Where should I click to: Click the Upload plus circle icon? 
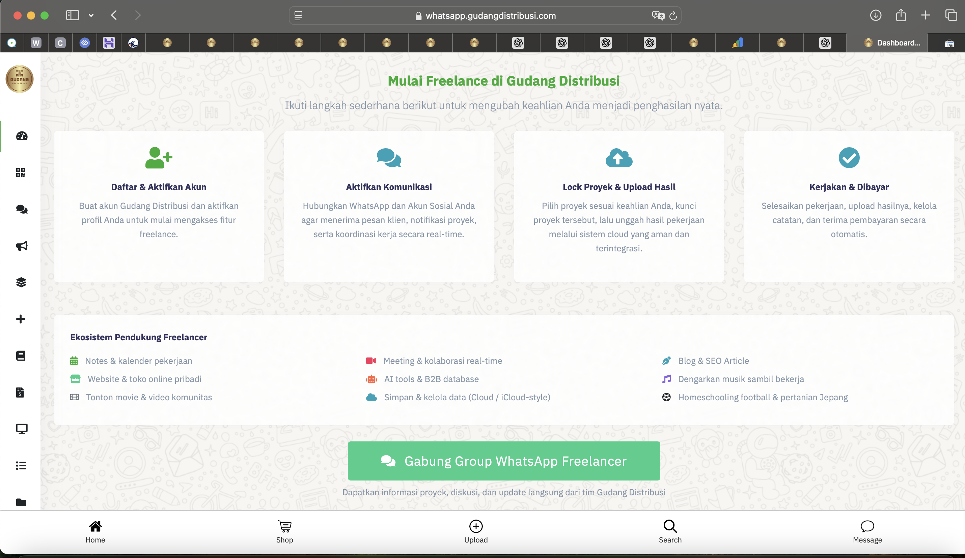tap(476, 526)
